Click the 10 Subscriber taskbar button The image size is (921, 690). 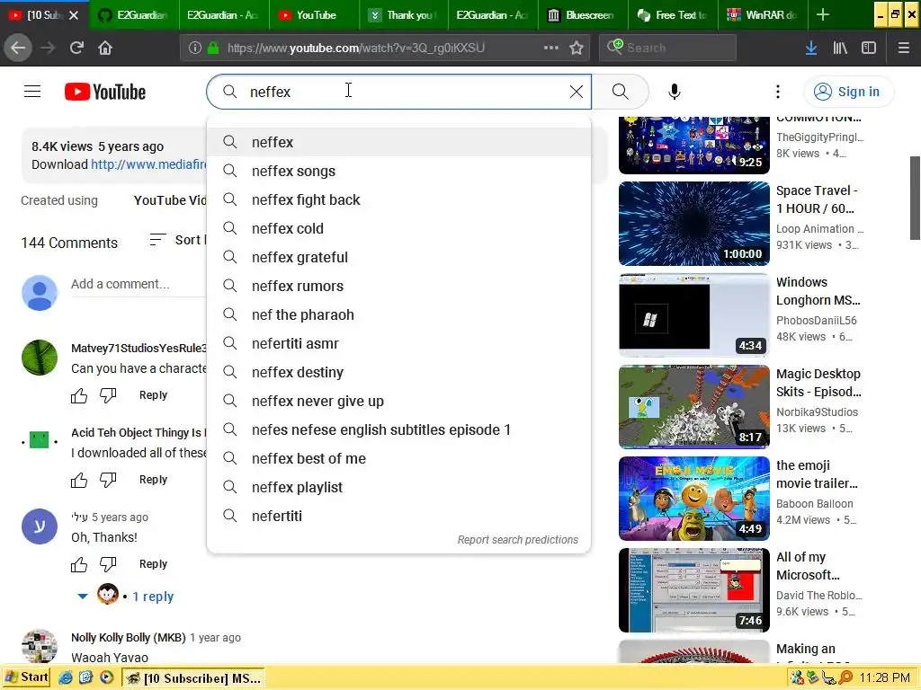pos(195,678)
